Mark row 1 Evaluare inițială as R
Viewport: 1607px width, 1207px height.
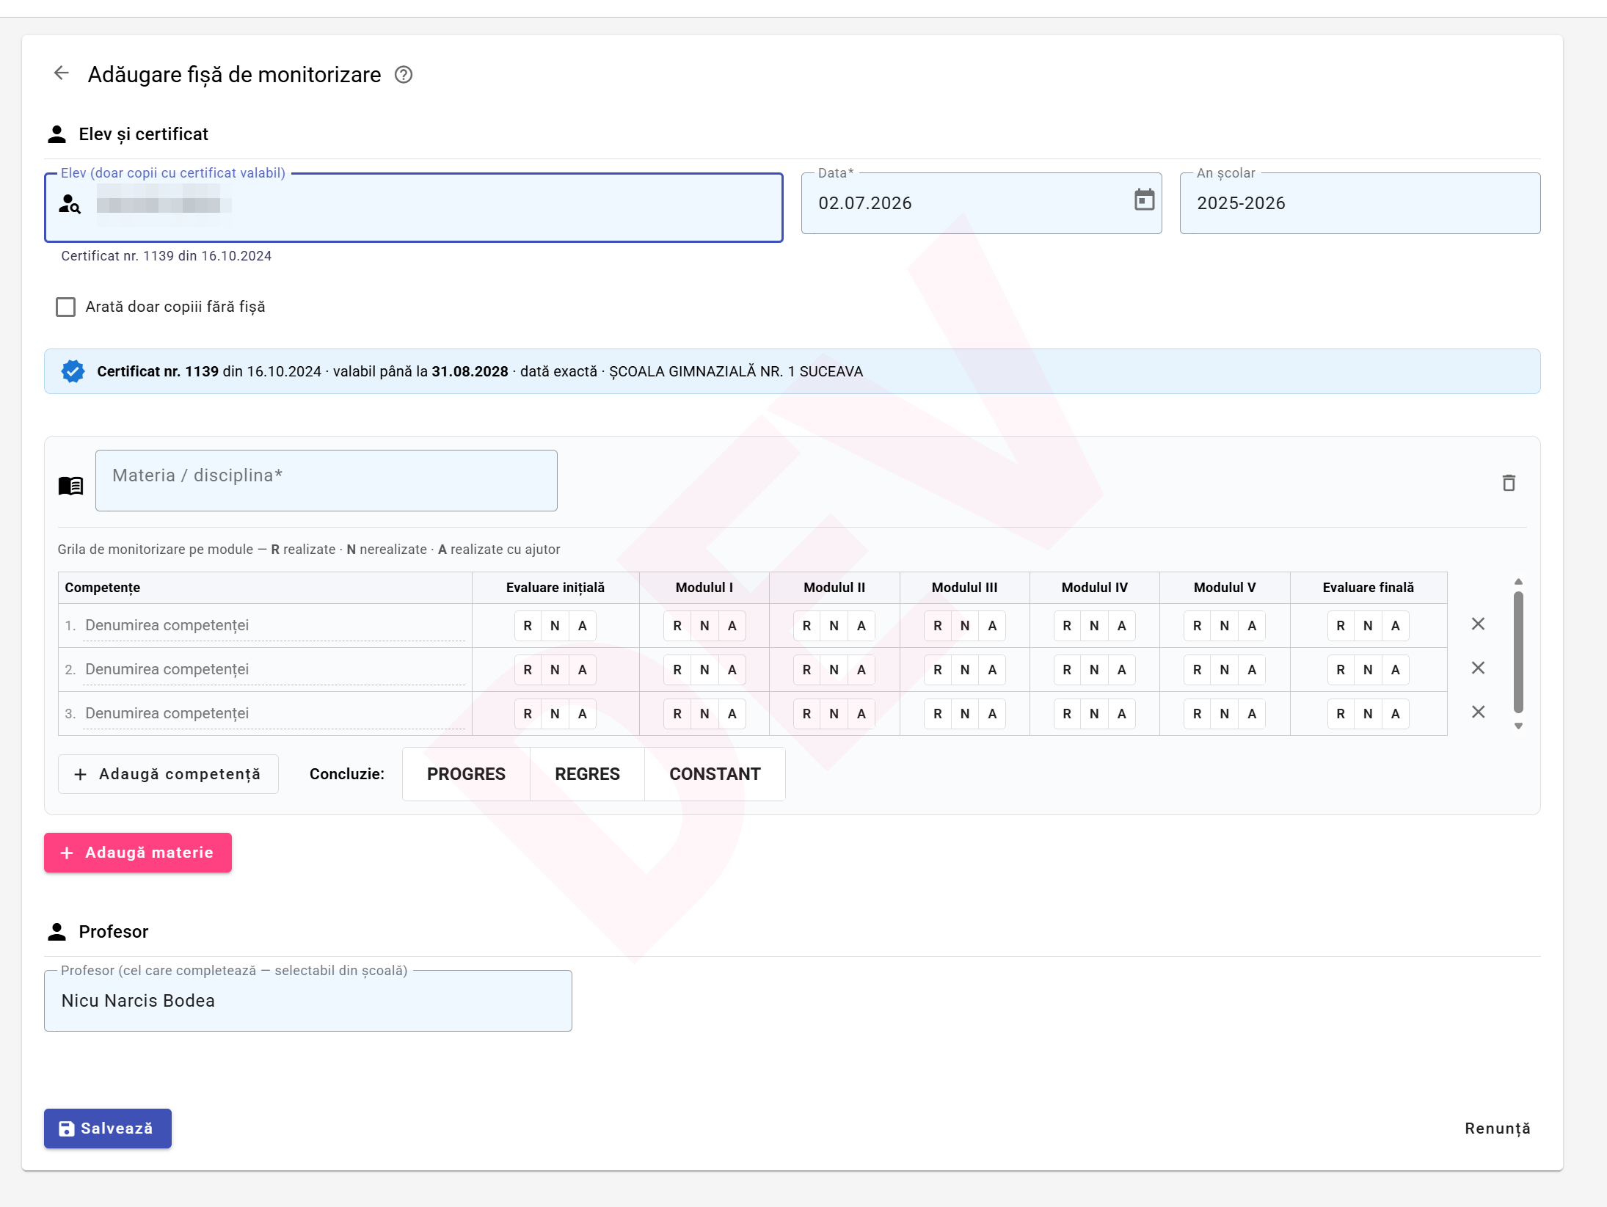click(528, 626)
